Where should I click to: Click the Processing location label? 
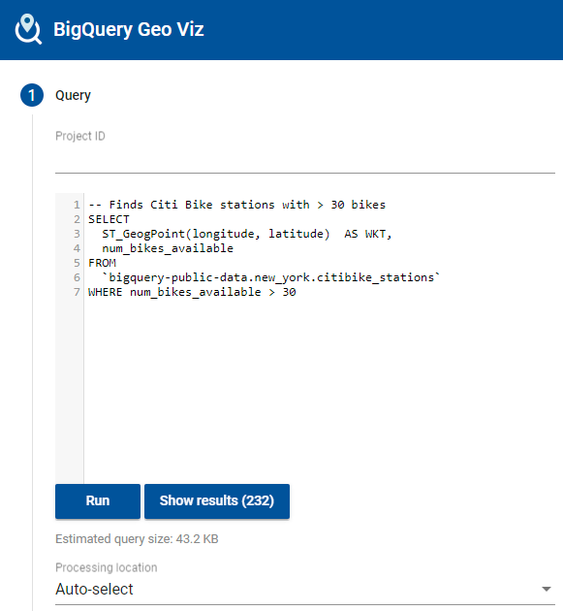click(107, 567)
